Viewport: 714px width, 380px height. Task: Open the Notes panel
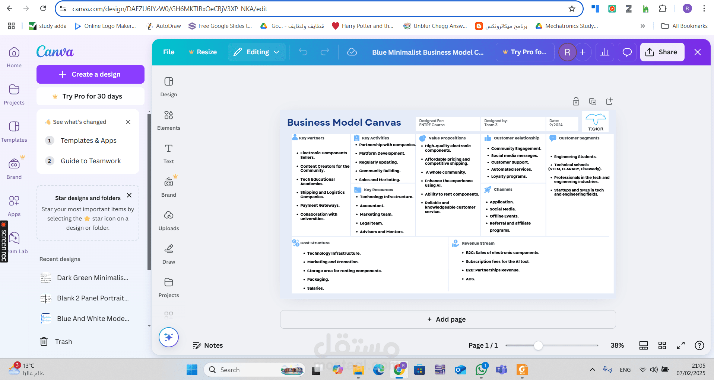[x=208, y=345]
